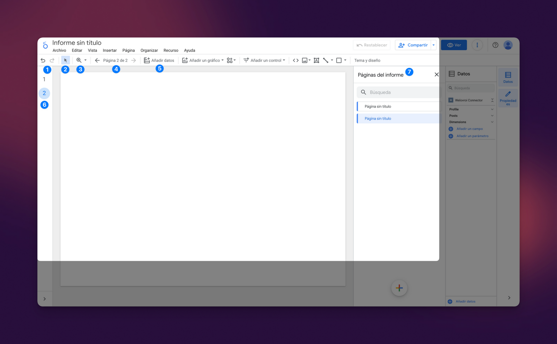Click Búsqueda field in Datos panel
This screenshot has width=557, height=344.
471,88
